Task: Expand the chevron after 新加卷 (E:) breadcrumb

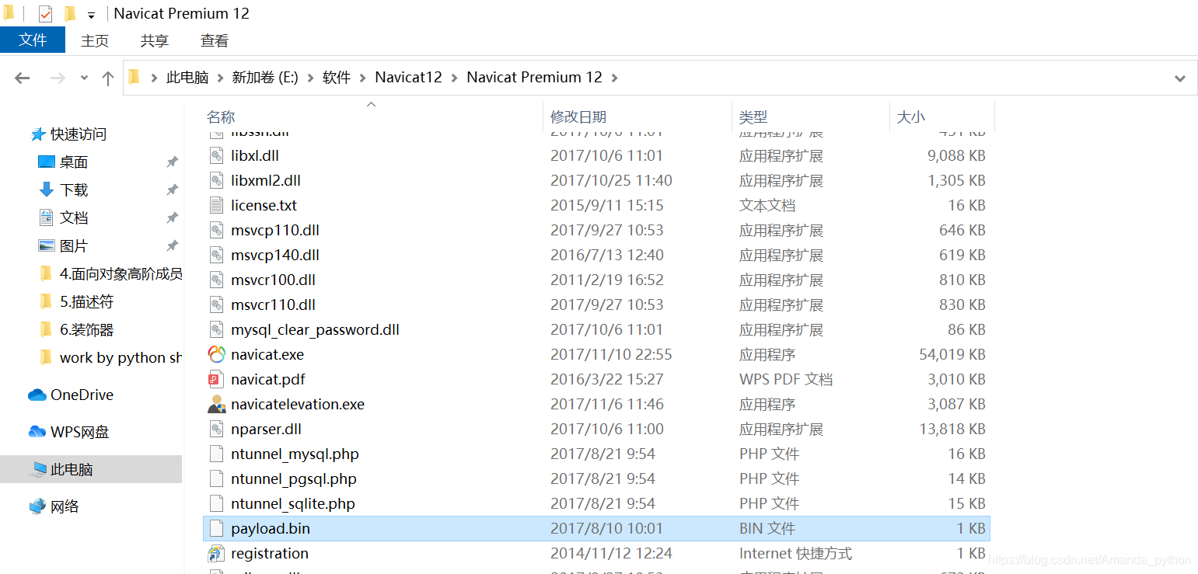Action: pyautogui.click(x=311, y=78)
